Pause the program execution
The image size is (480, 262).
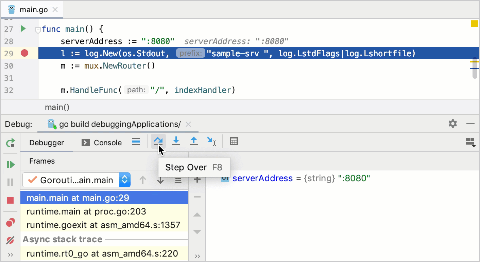point(10,182)
